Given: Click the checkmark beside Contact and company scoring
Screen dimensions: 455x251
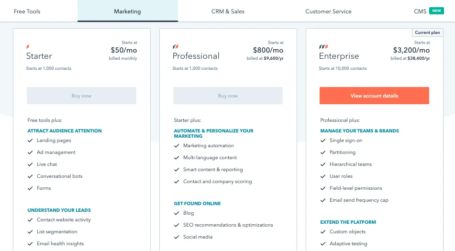Looking at the screenshot, I should [177, 182].
